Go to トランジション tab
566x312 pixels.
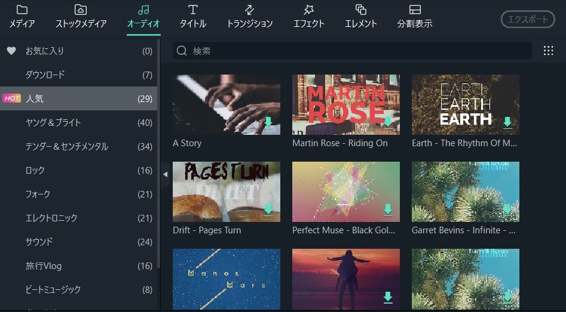pos(249,17)
